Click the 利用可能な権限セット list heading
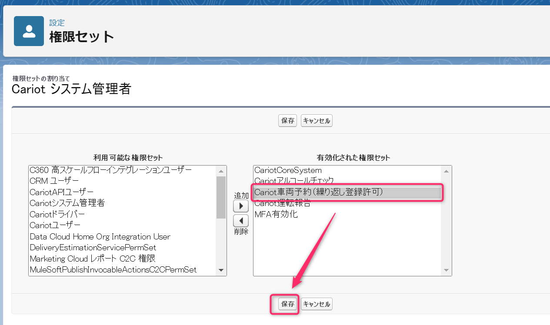 click(x=128, y=157)
